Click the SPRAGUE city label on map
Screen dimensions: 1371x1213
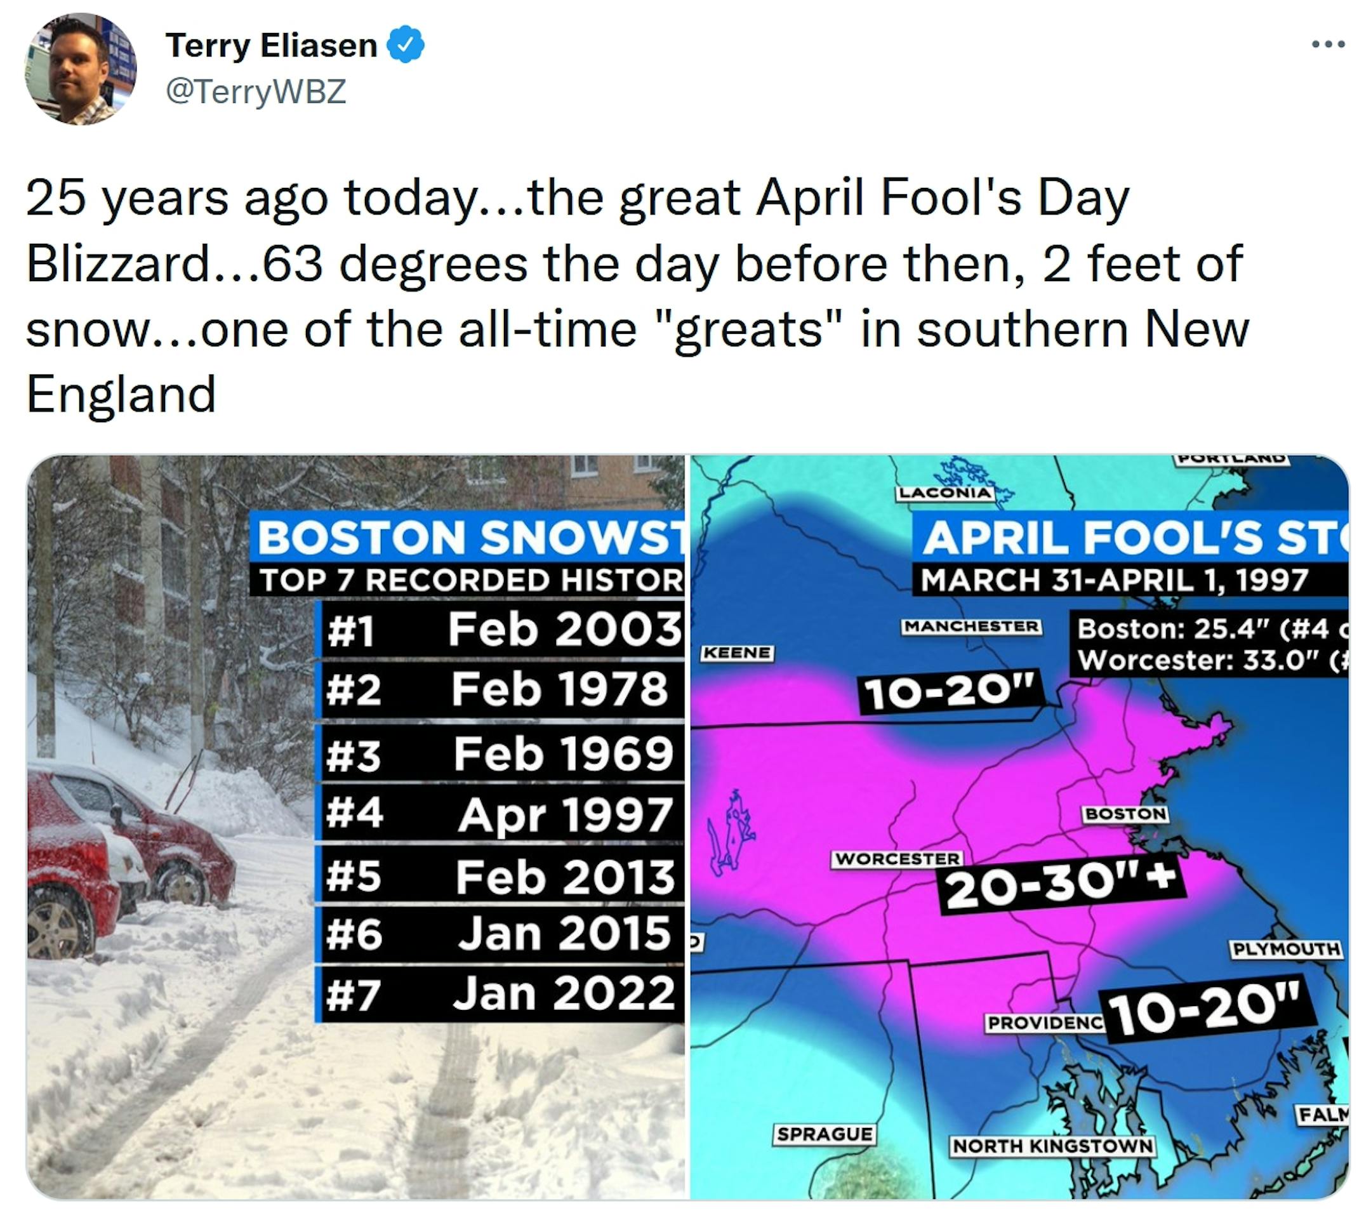pos(825,1134)
